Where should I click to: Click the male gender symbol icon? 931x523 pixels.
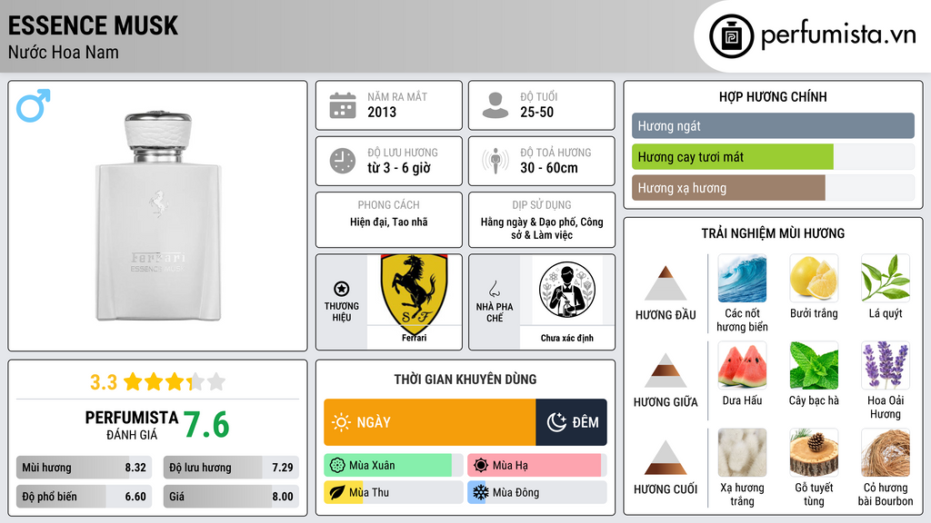pos(34,105)
